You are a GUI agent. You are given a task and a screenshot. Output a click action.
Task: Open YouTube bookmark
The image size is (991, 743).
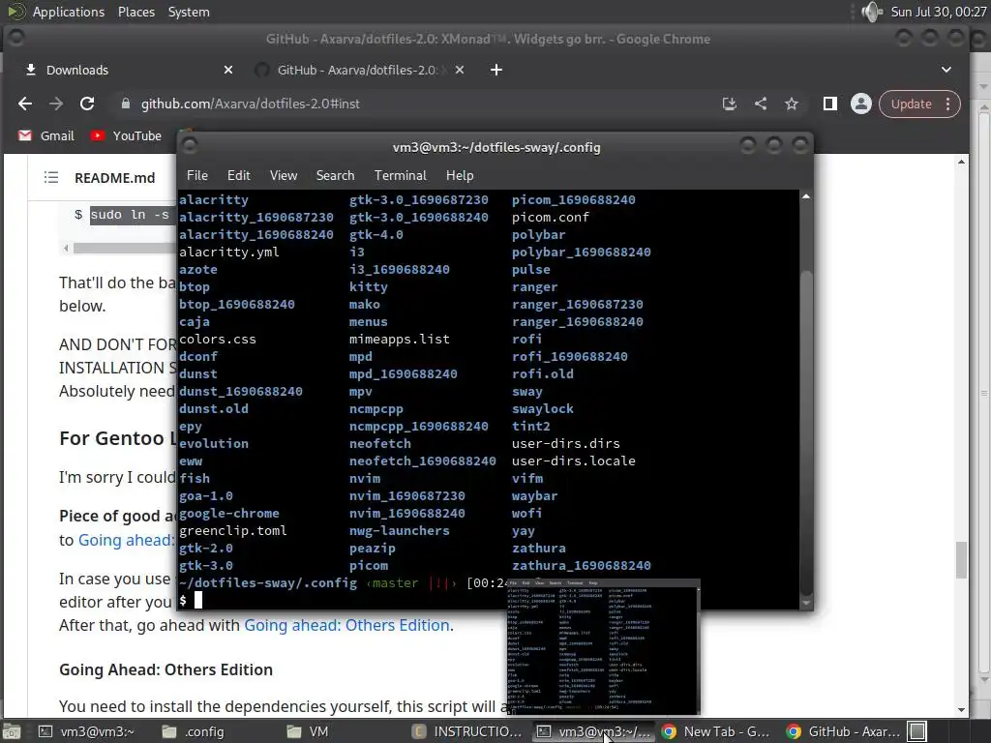click(x=126, y=135)
